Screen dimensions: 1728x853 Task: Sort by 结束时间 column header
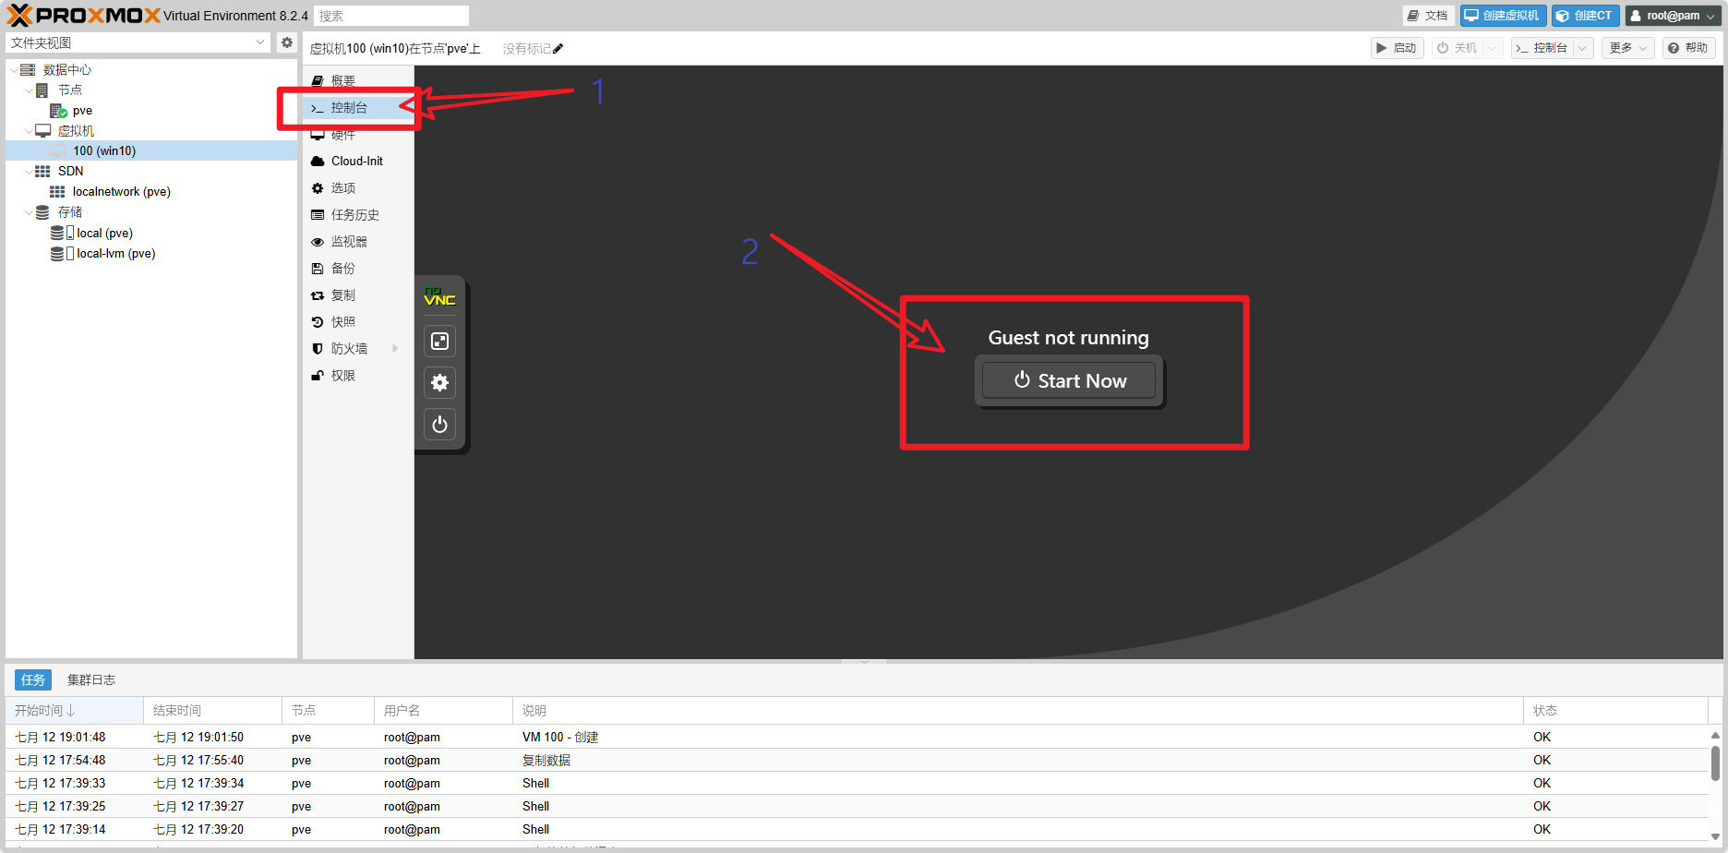tap(212, 711)
